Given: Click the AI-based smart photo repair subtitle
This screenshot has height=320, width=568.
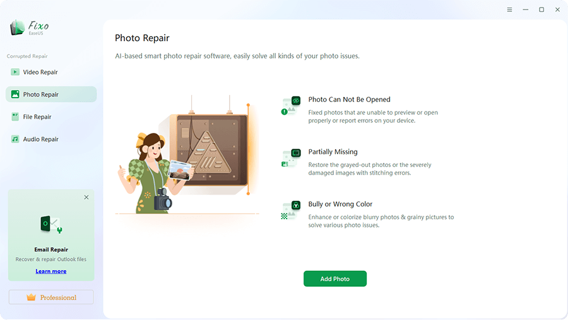Looking at the screenshot, I should 237,56.
